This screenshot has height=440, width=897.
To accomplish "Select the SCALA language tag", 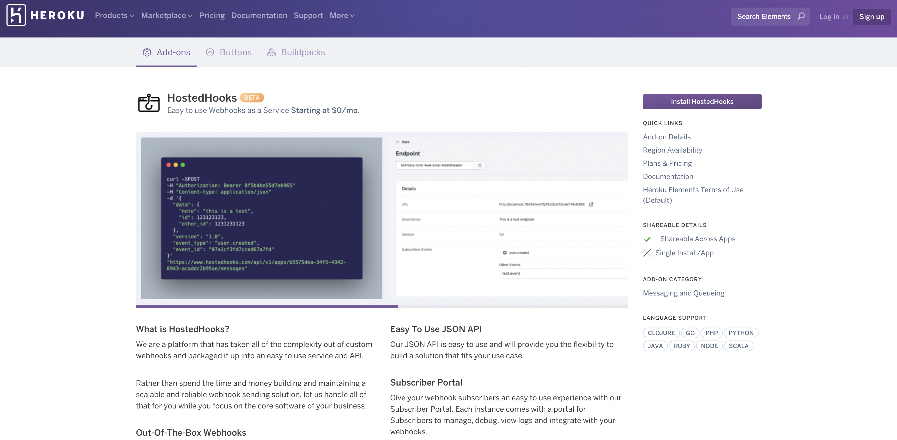I will pyautogui.click(x=739, y=346).
